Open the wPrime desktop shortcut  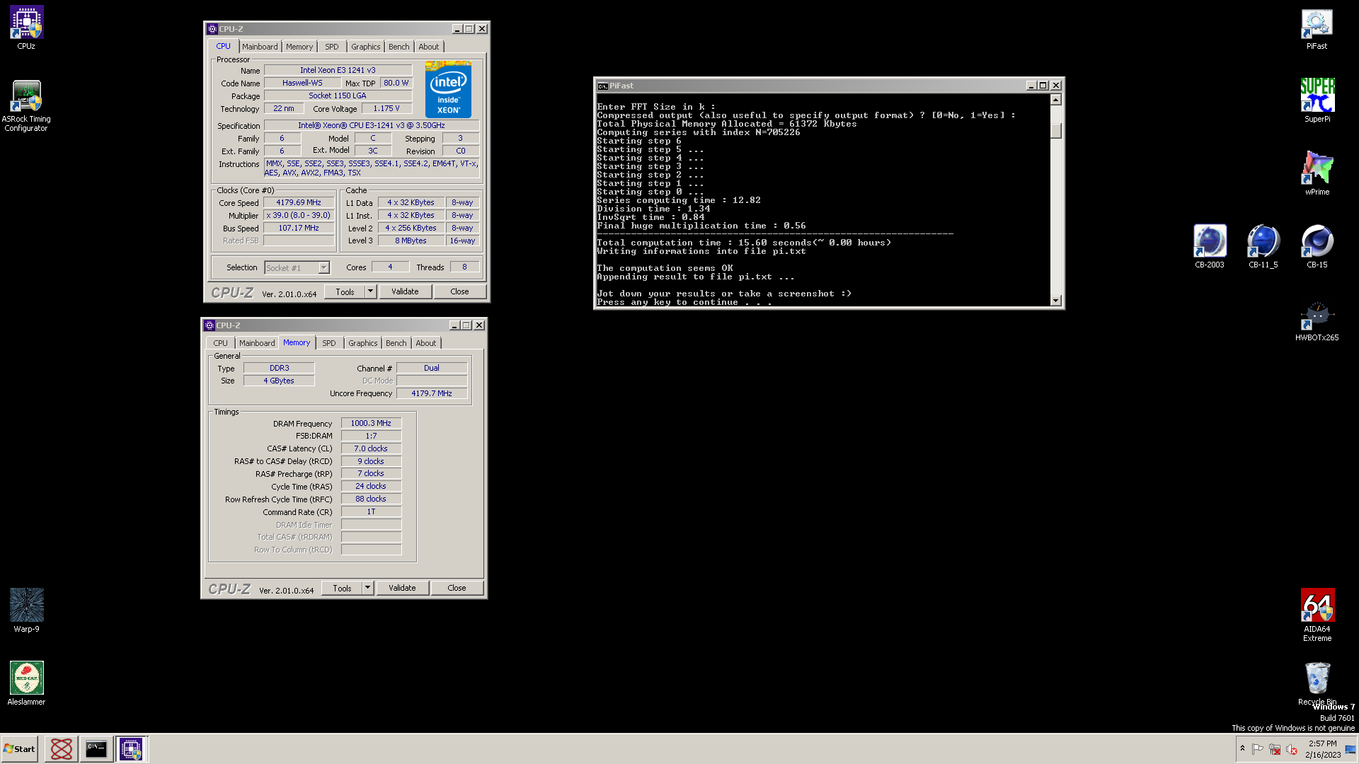coord(1317,173)
